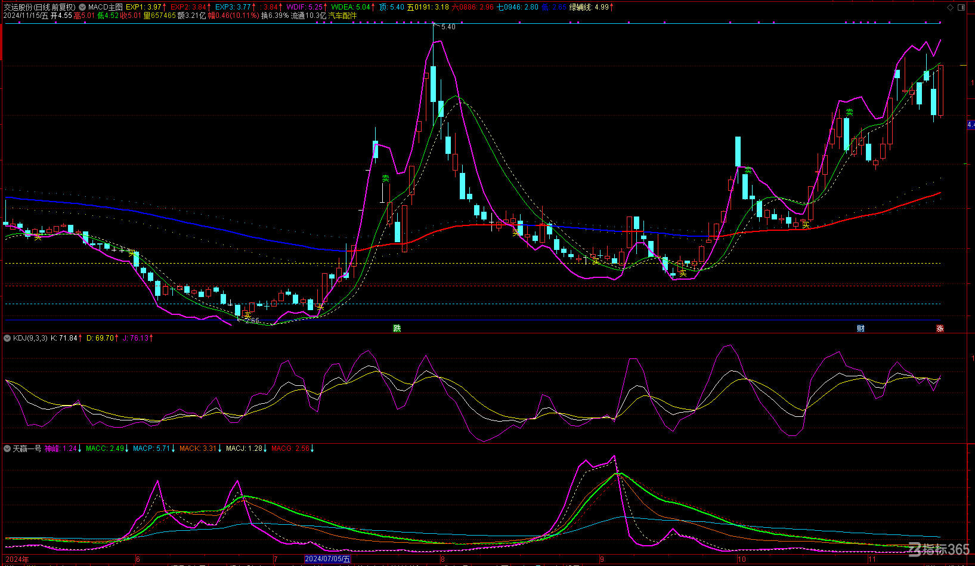Open the MACD主图 indicator dropdown arrow
This screenshot has height=566, width=975.
82,7
